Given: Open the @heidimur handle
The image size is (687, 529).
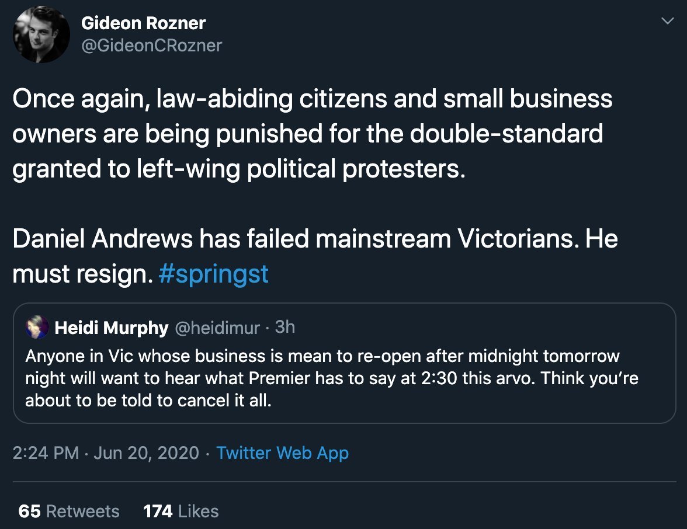Looking at the screenshot, I should coord(216,328).
